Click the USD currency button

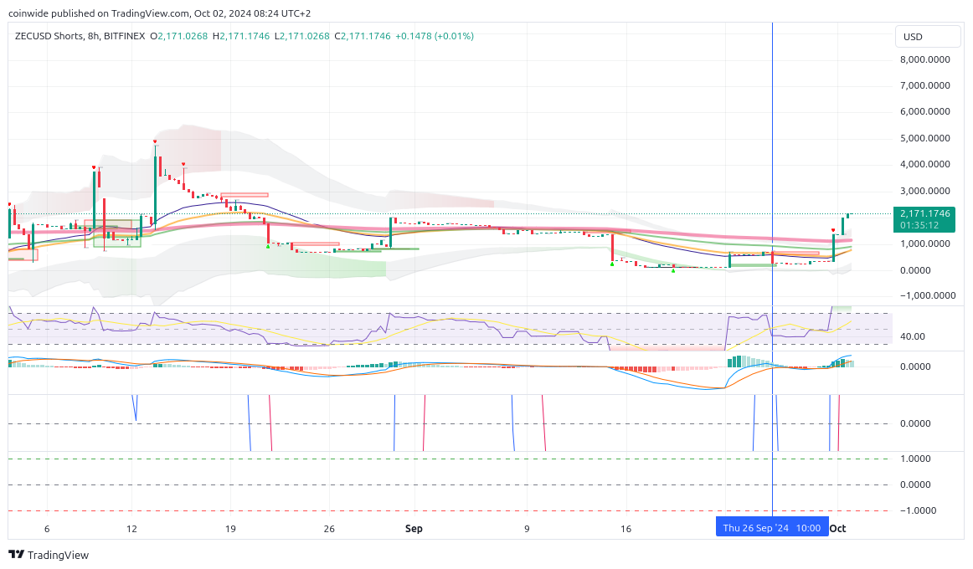928,37
